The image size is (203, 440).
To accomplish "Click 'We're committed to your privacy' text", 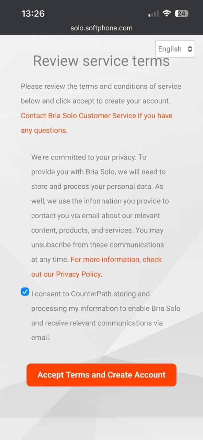I will point(89,157).
